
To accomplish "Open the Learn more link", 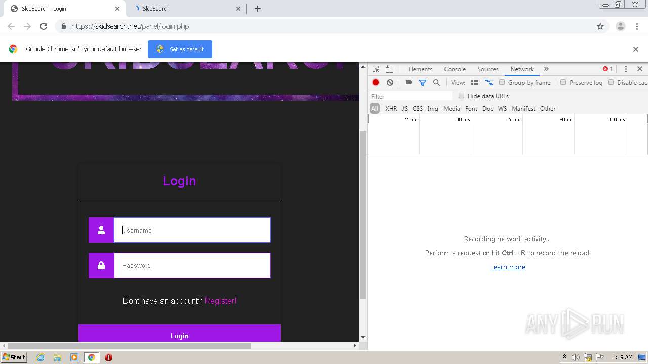I will pos(507,267).
